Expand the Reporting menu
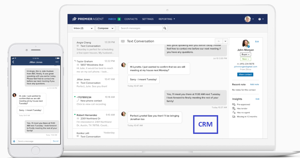300x158 pixels. click(x=167, y=19)
